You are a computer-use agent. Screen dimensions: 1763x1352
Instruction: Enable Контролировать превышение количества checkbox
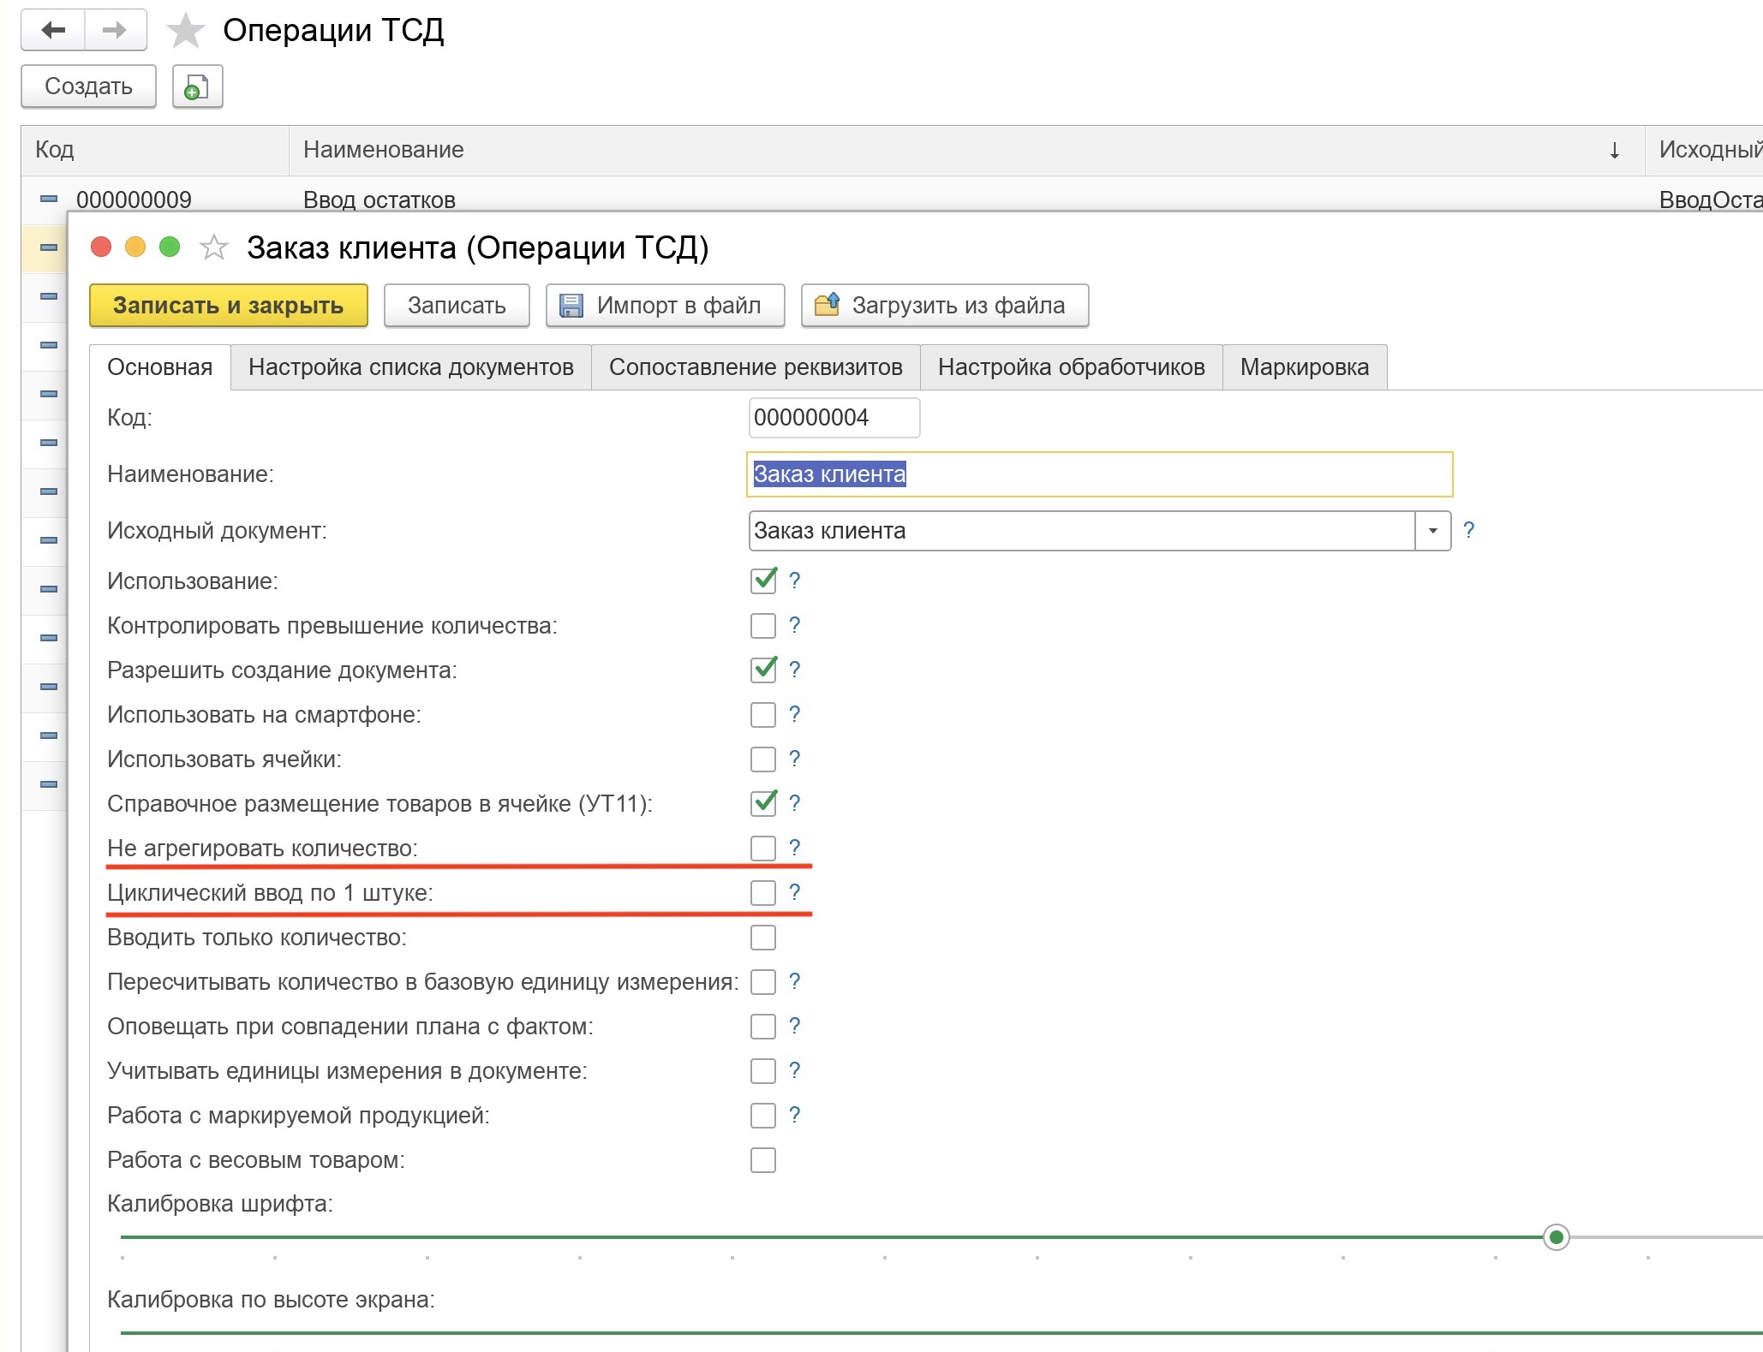pos(763,626)
